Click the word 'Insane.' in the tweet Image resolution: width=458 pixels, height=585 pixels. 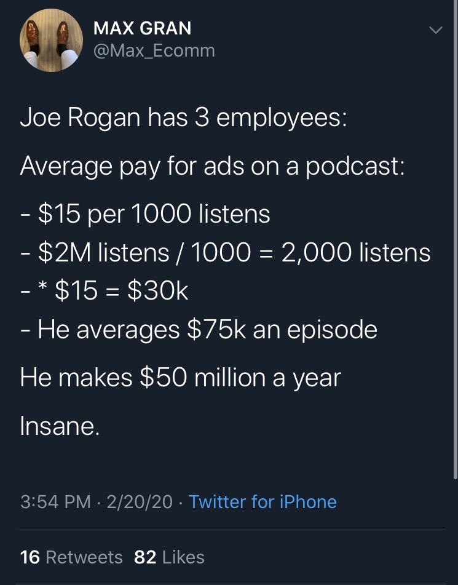coord(59,426)
